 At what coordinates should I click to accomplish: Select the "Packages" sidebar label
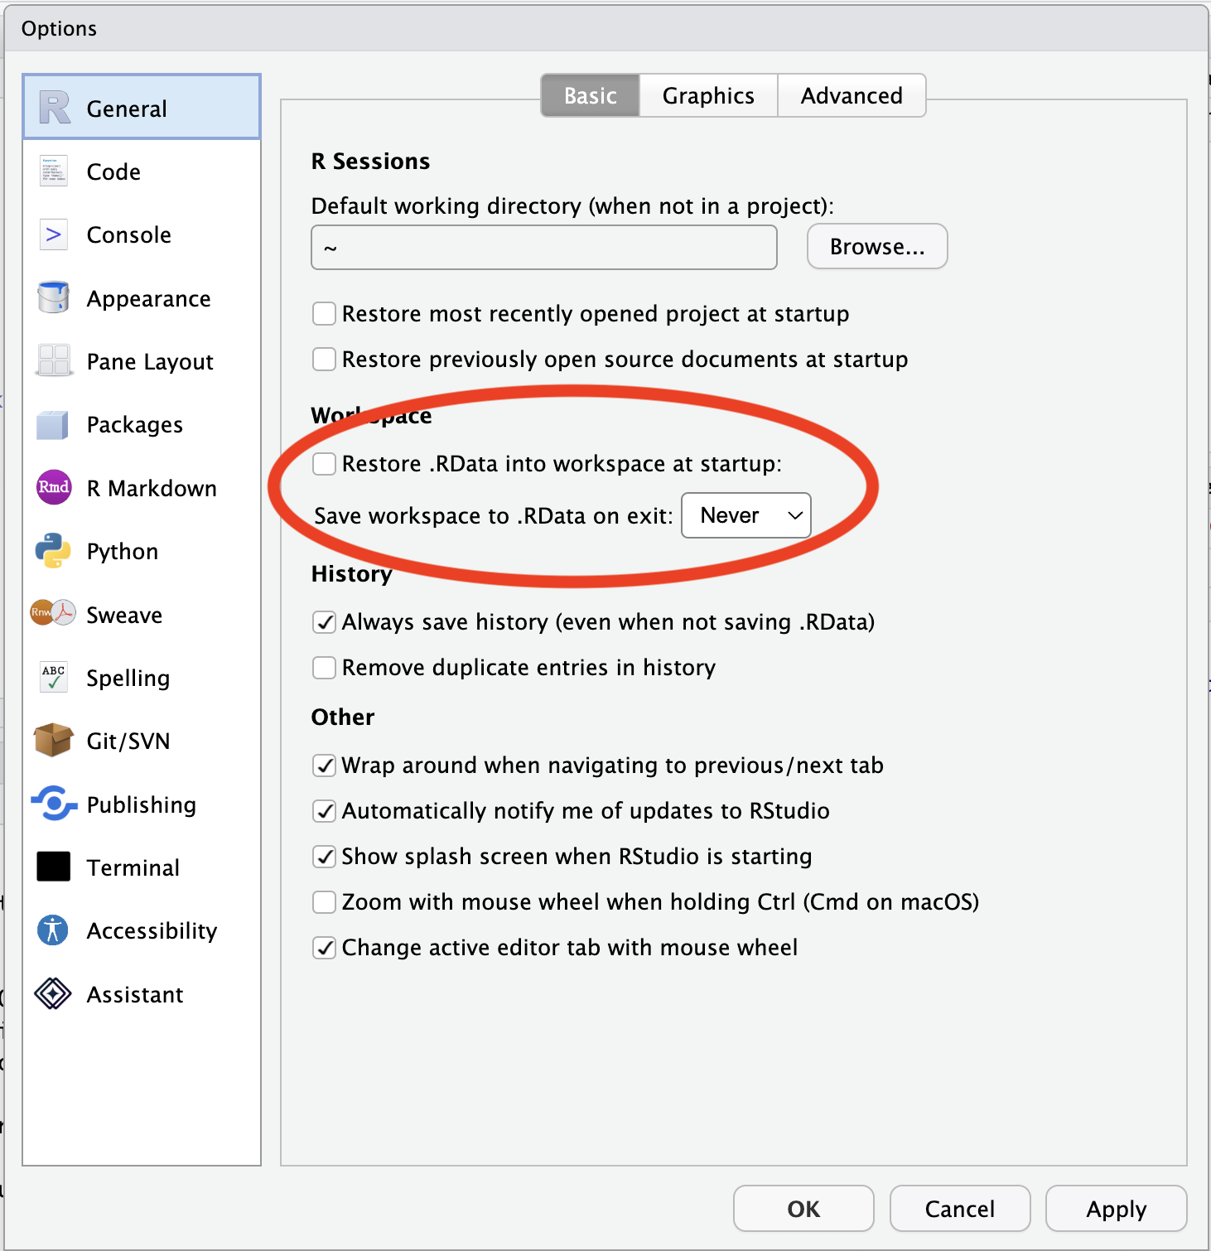pos(135,425)
